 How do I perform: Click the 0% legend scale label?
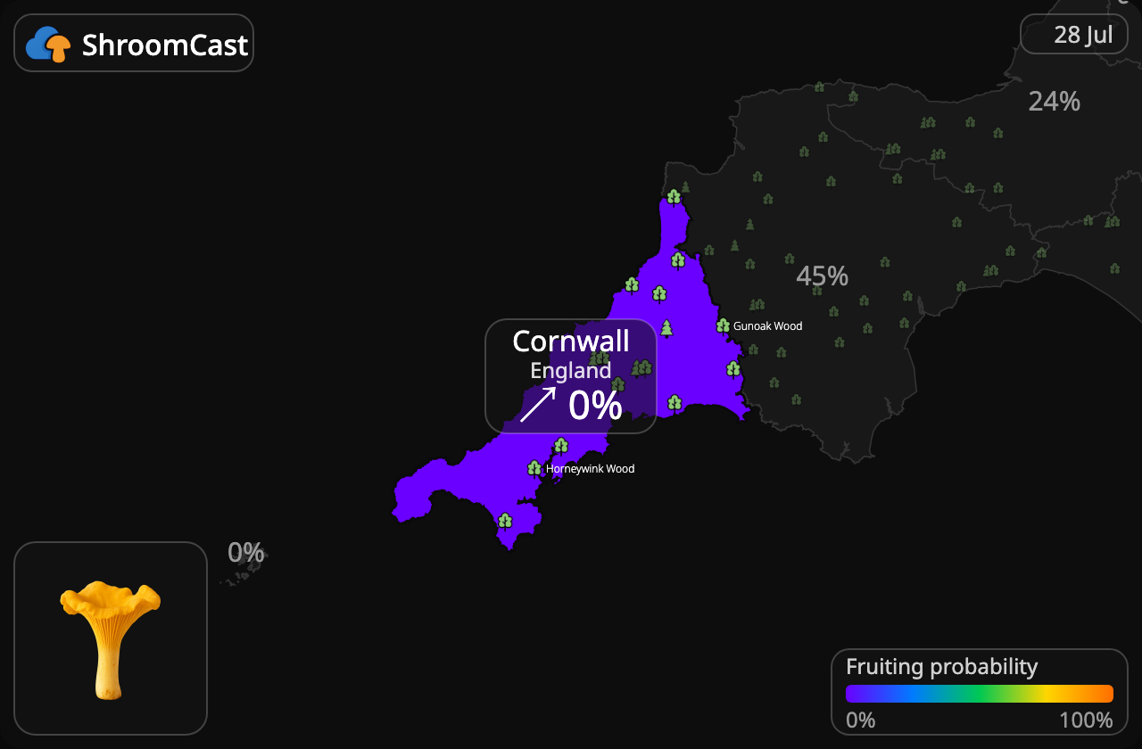860,720
